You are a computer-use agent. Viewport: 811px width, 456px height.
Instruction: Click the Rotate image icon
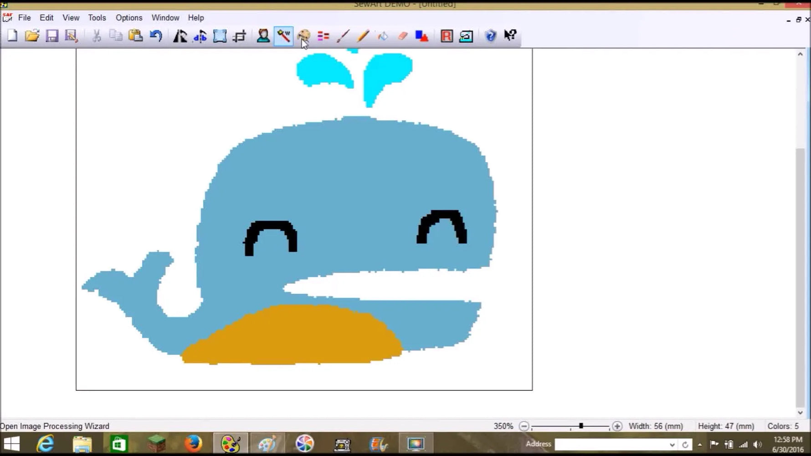pyautogui.click(x=180, y=36)
